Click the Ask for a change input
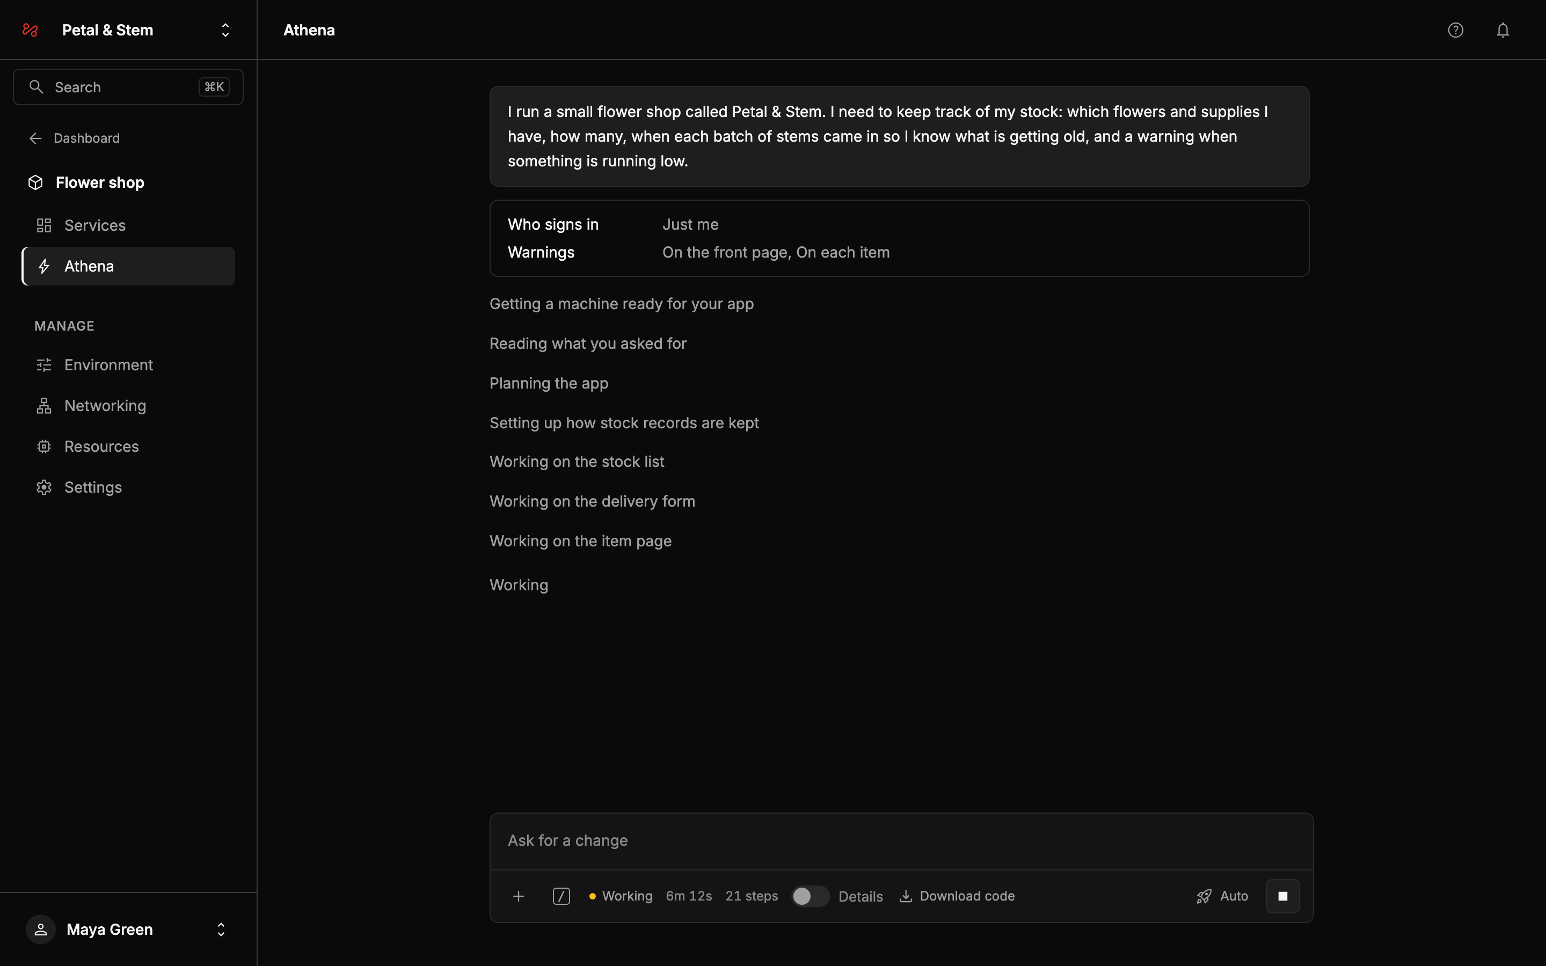 tap(901, 841)
